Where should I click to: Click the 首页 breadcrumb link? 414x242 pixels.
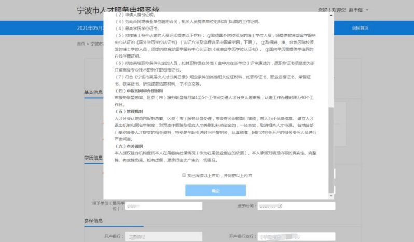pos(80,44)
